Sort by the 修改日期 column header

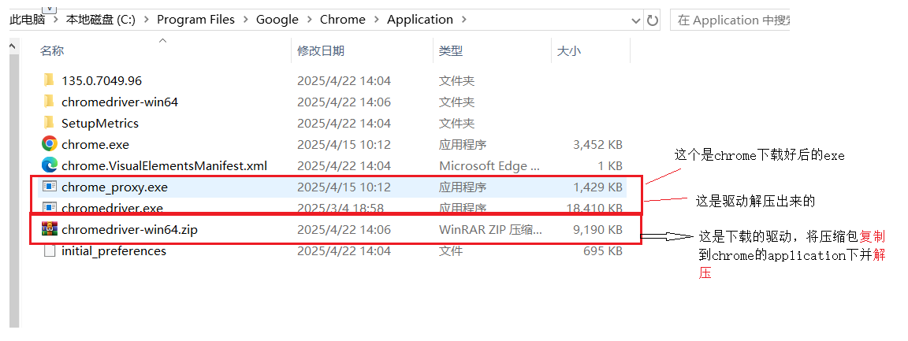[321, 51]
